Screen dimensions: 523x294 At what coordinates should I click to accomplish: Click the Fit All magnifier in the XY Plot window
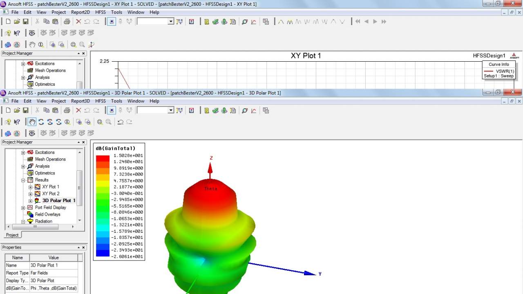pyautogui.click(x=73, y=45)
